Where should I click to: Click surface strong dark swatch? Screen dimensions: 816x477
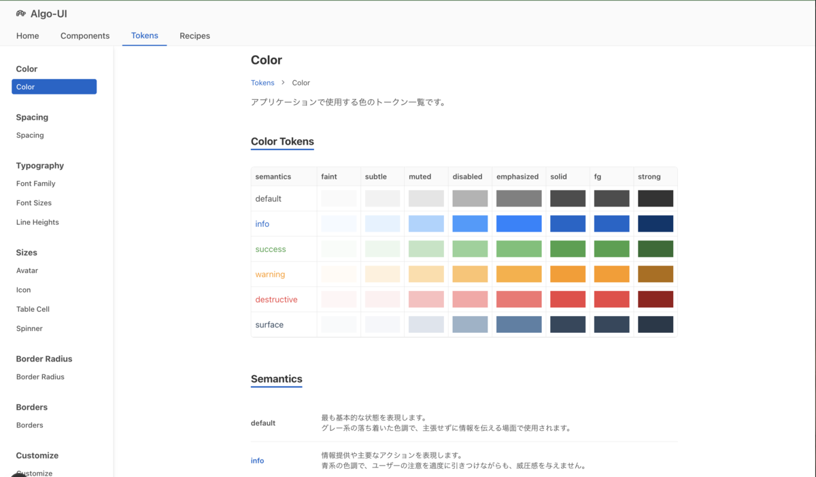(656, 324)
